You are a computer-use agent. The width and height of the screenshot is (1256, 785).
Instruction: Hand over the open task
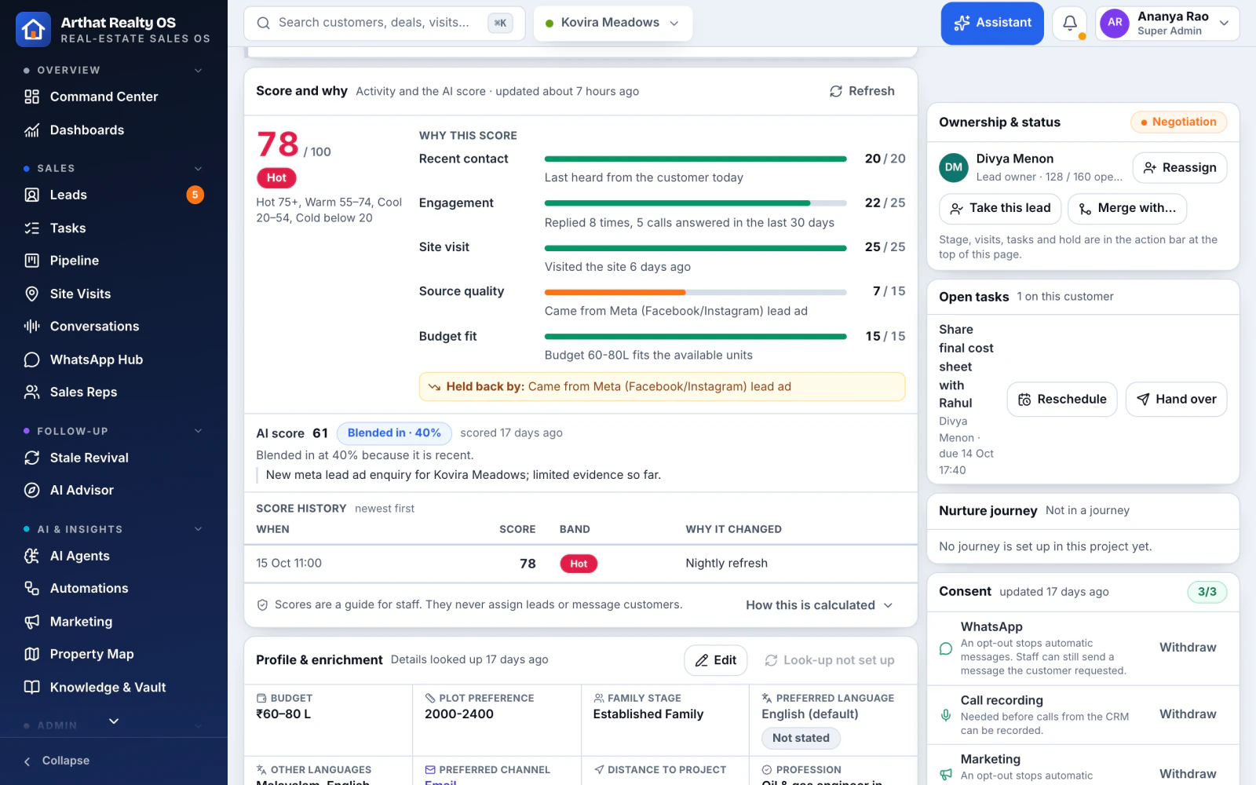(1176, 400)
